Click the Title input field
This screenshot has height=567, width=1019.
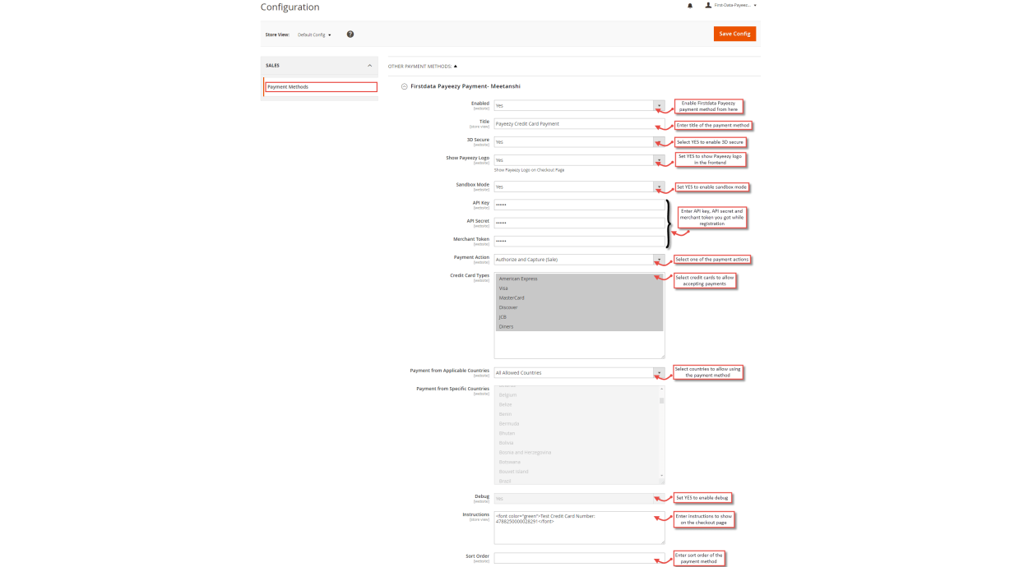coord(579,124)
